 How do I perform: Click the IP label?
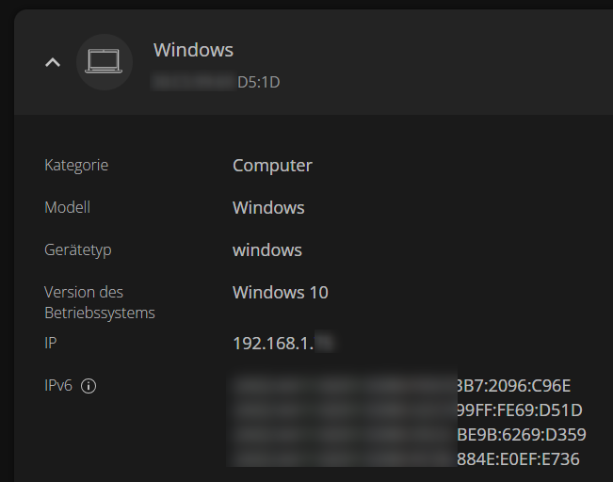click(51, 343)
